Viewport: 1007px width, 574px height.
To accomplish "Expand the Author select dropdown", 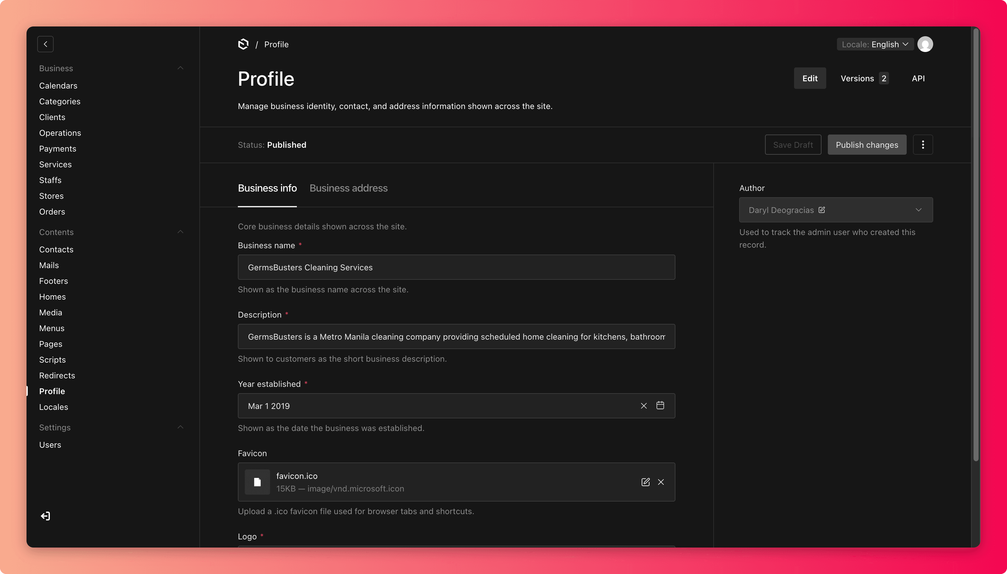I will (918, 210).
